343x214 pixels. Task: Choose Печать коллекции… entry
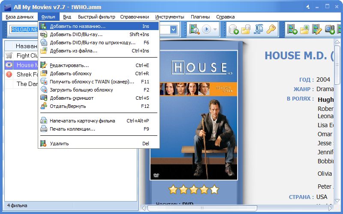tap(99, 129)
